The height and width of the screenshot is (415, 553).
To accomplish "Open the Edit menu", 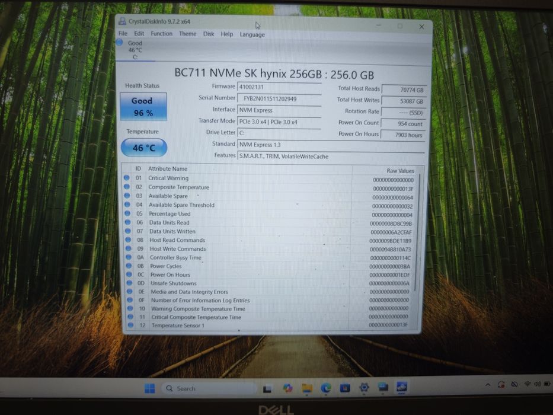I will click(x=139, y=34).
